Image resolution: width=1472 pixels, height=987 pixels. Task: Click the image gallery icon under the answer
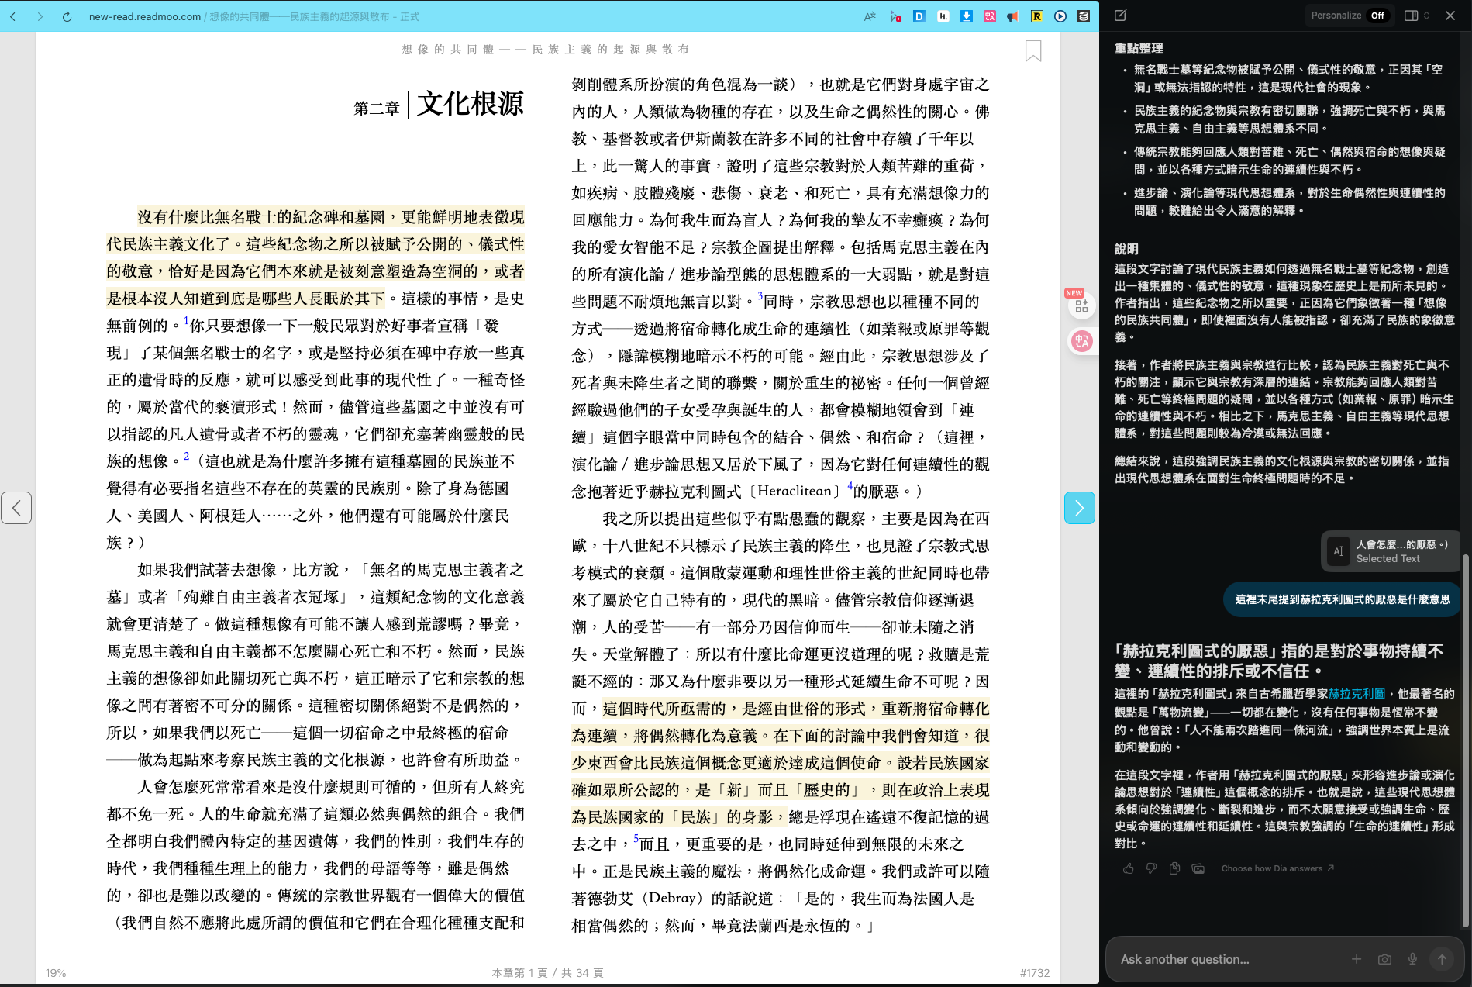[x=1198, y=868]
